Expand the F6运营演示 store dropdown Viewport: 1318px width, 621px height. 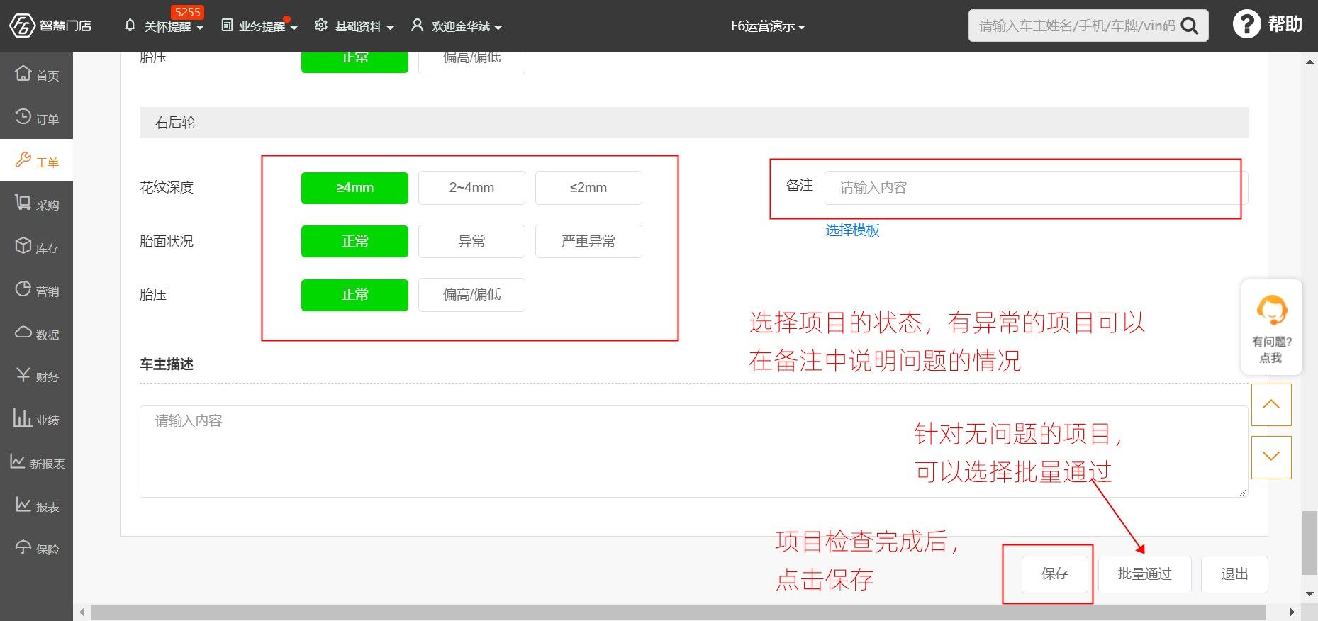[x=768, y=26]
